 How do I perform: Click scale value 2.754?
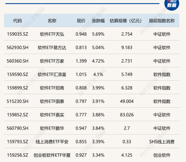click(x=127, y=34)
